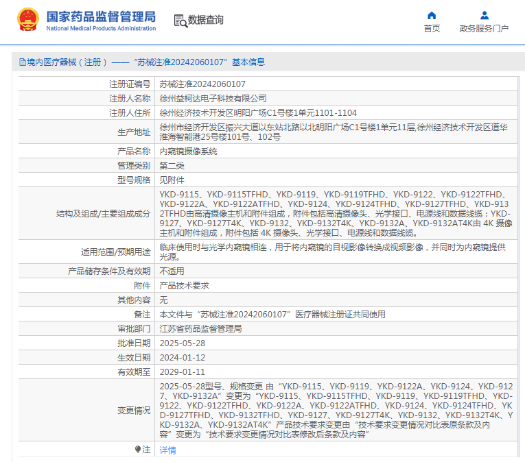Viewport: 525px width, 462px height.
Task: Click 产品储存条件及有效期 label
Action: click(109, 271)
